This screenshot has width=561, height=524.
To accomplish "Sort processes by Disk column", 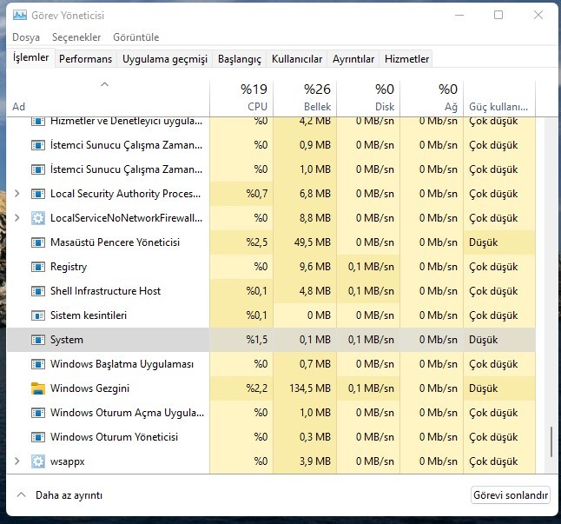I will pyautogui.click(x=368, y=98).
